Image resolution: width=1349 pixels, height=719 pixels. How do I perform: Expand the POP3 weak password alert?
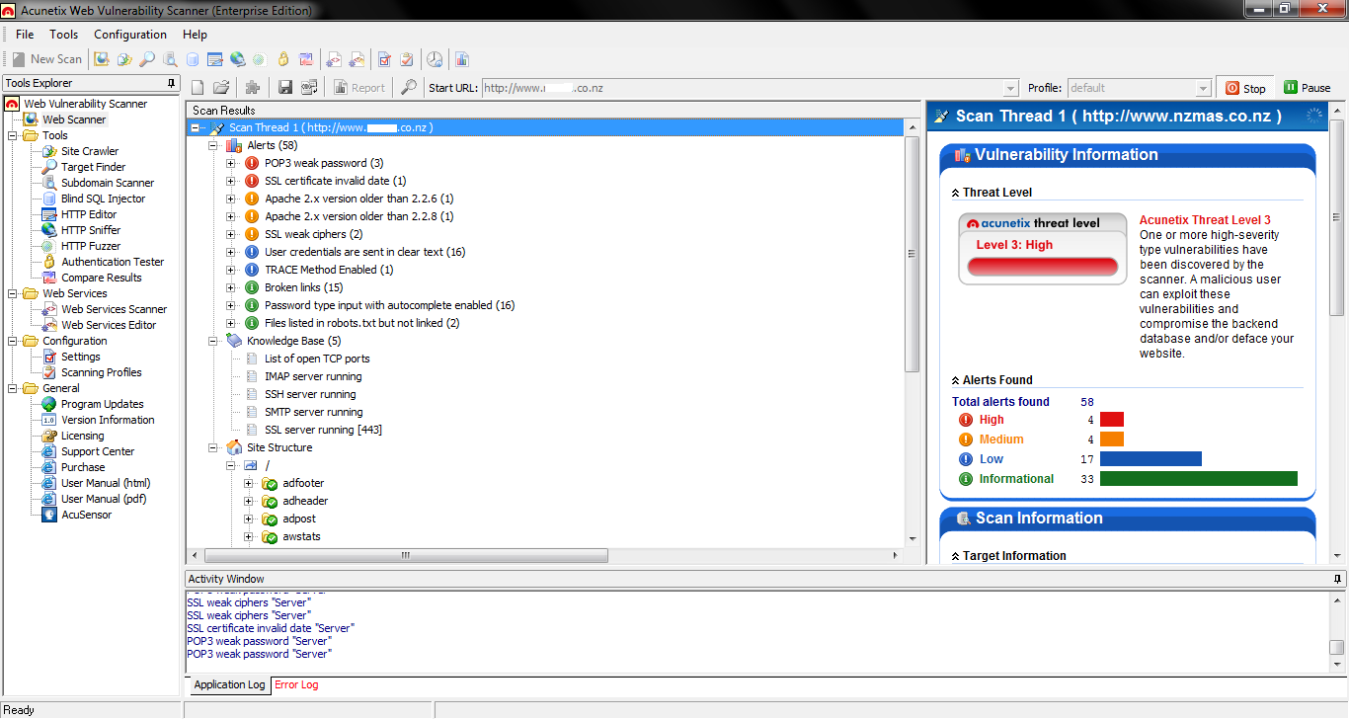[231, 163]
